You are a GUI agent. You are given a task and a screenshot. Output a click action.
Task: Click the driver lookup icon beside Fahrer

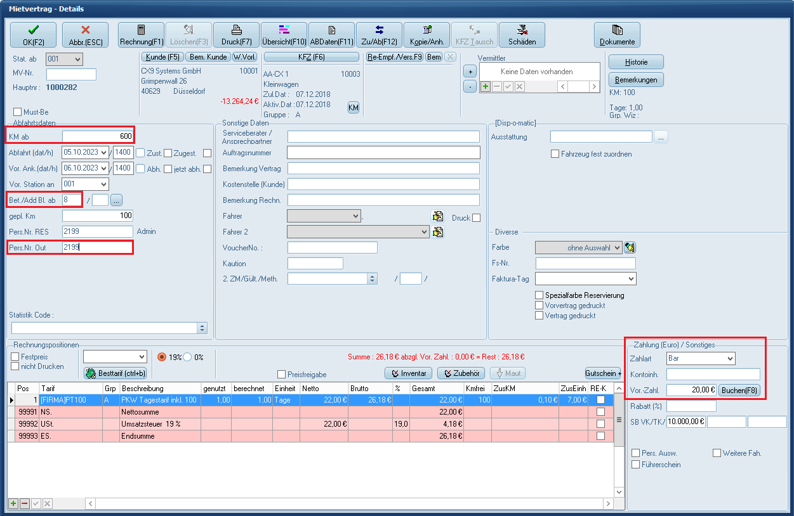point(437,216)
